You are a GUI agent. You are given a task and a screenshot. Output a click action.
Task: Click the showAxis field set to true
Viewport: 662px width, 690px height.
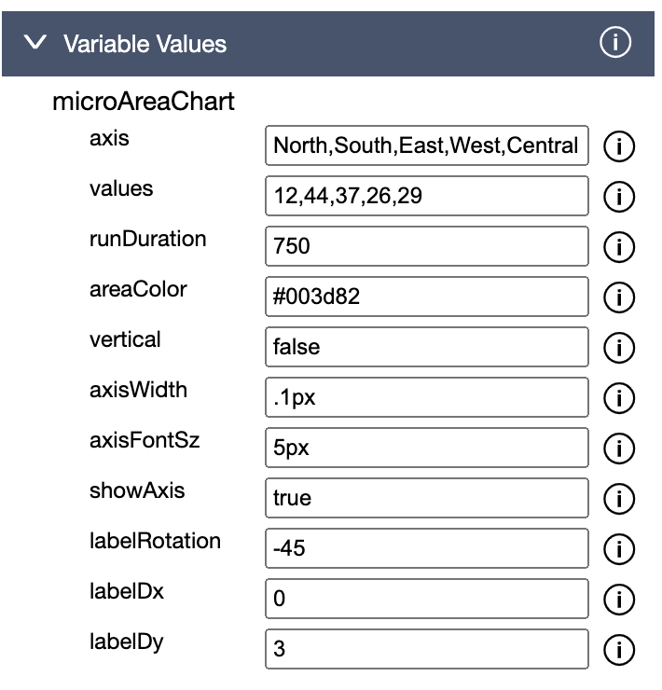[x=426, y=498]
